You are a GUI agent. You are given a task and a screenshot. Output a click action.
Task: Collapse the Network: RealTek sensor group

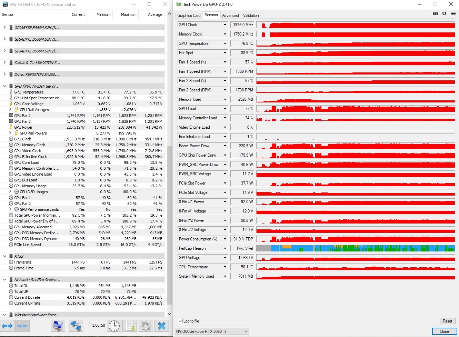pos(4,280)
